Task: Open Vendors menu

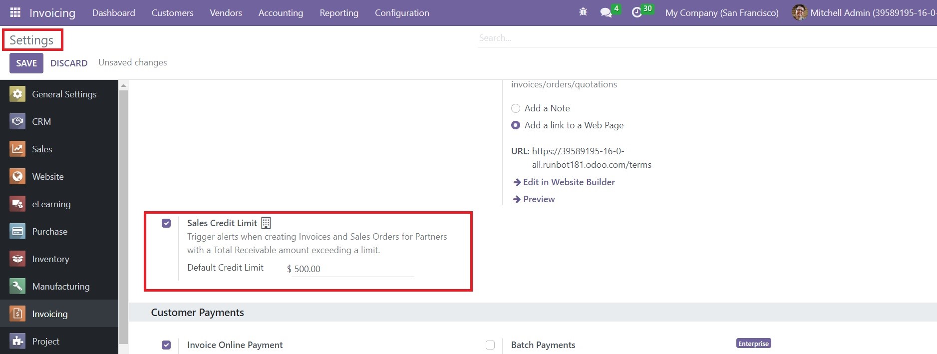Action: pyautogui.click(x=226, y=12)
